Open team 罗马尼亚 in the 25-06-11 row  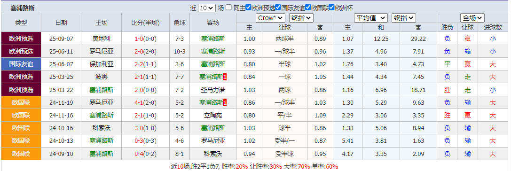coord(102,52)
